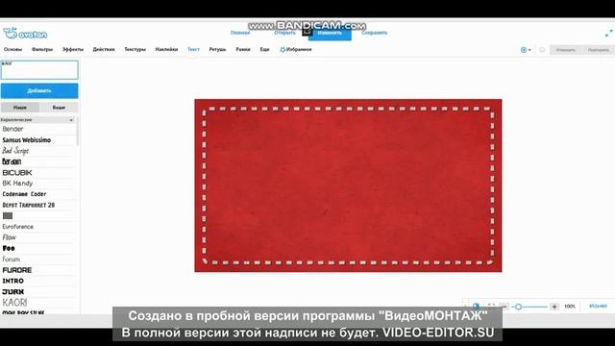Choose the FURORE font

click(x=17, y=270)
